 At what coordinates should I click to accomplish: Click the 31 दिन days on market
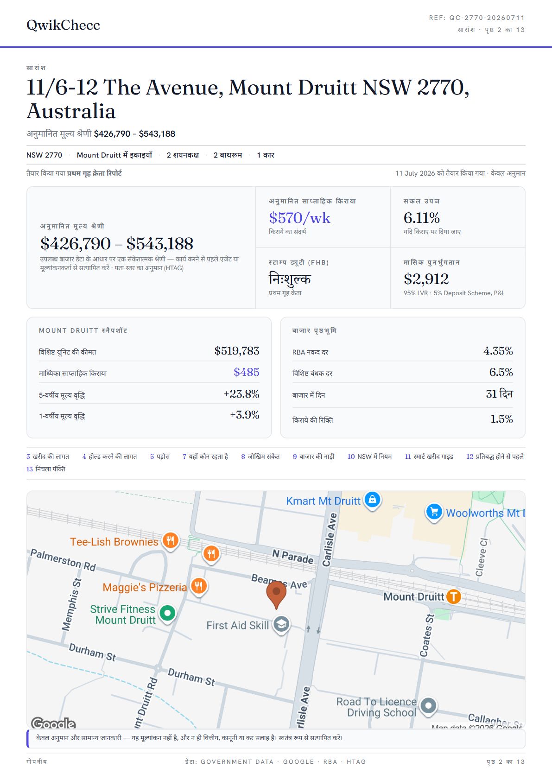coord(499,394)
